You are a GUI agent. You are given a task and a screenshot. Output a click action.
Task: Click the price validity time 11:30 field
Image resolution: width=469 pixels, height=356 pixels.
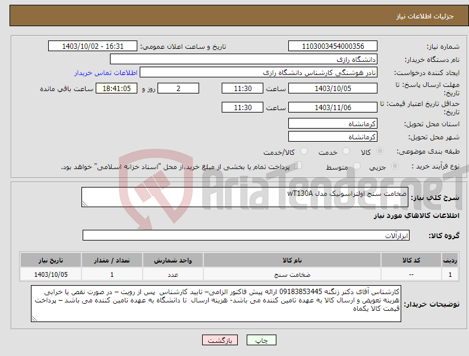(243, 107)
